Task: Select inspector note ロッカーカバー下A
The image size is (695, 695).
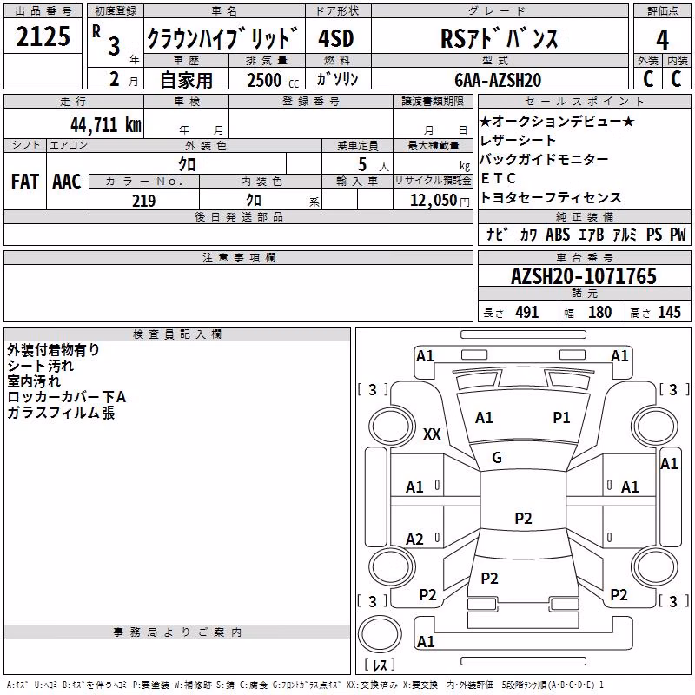Action: (x=67, y=397)
